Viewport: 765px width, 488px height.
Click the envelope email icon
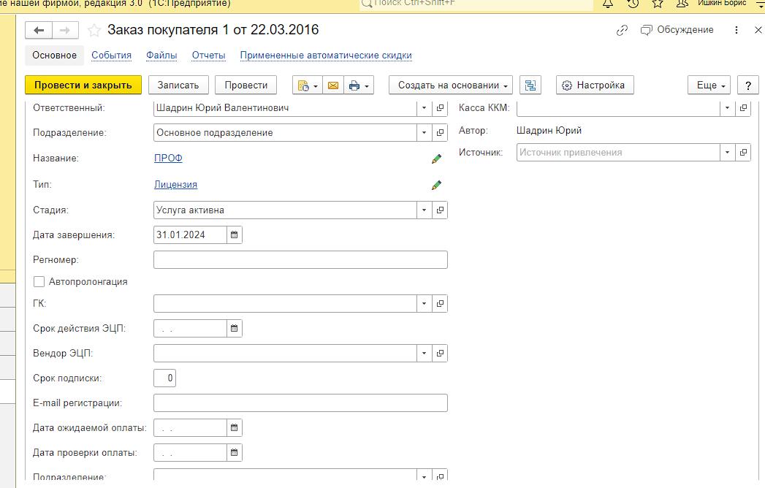point(333,85)
